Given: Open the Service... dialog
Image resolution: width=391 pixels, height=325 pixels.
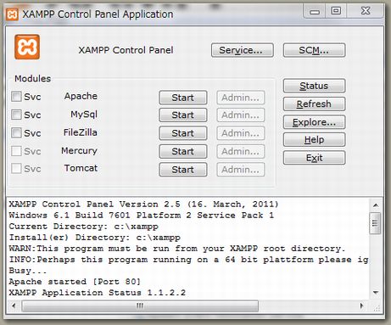Looking at the screenshot, I should tap(243, 50).
